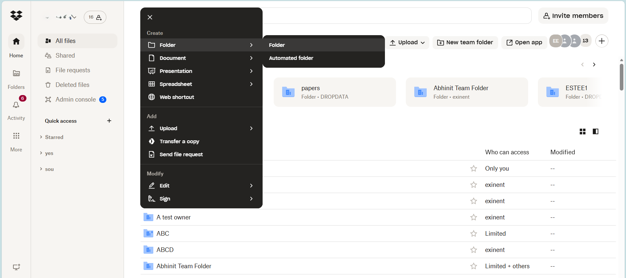Expand the Upload submenu under Add
Viewport: 626px width, 278px height.
point(201,128)
